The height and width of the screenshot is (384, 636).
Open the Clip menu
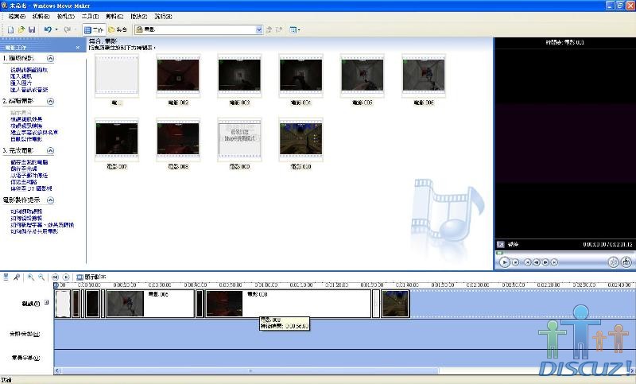click(x=114, y=17)
